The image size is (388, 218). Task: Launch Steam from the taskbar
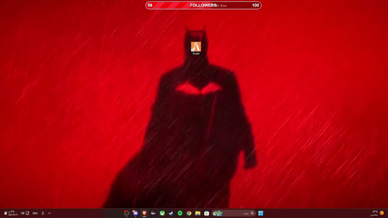click(x=171, y=213)
